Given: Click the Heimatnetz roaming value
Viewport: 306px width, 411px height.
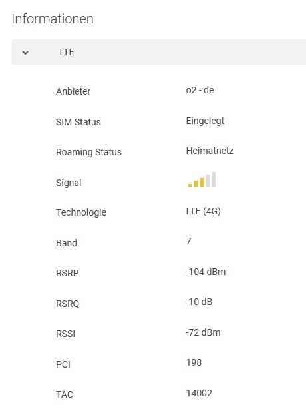Looking at the screenshot, I should tap(210, 151).
